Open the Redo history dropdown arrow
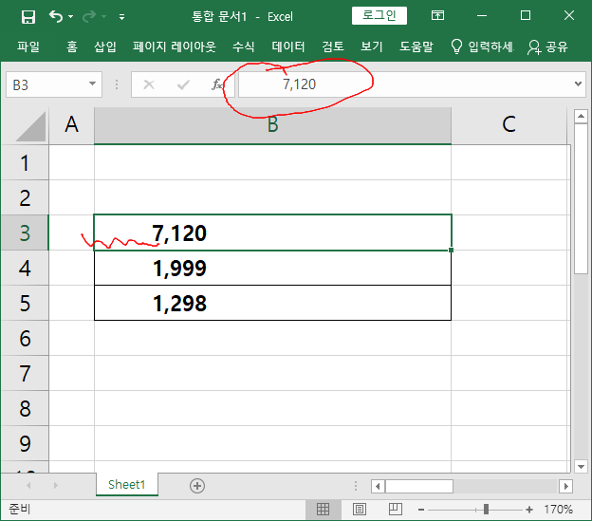The image size is (592, 521). click(103, 17)
